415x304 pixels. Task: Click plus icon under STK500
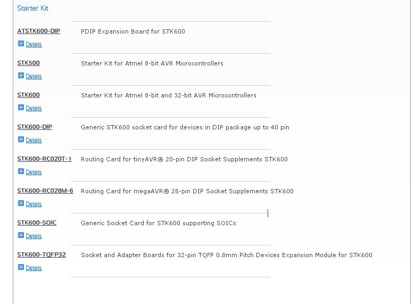(x=21, y=76)
